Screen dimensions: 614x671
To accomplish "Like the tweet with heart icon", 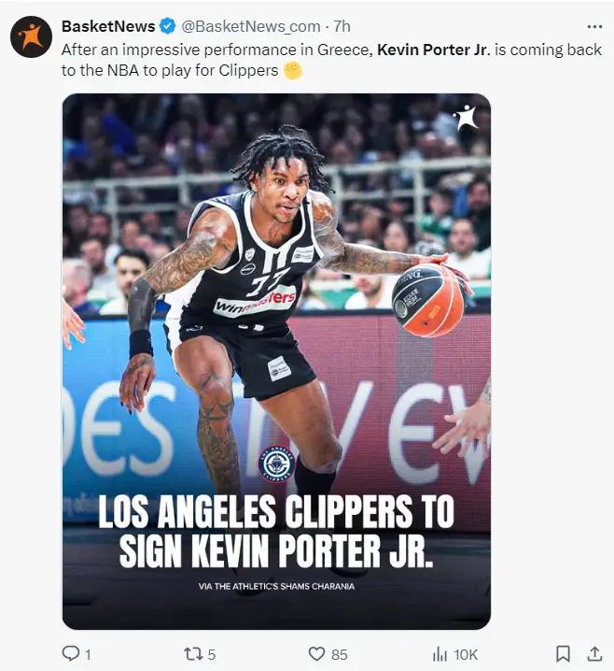I will [x=316, y=654].
